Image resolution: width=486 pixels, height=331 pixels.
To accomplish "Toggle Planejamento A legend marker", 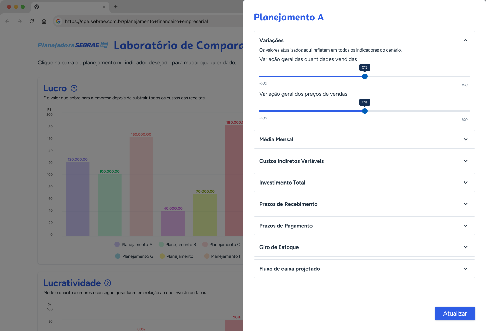I will point(117,244).
